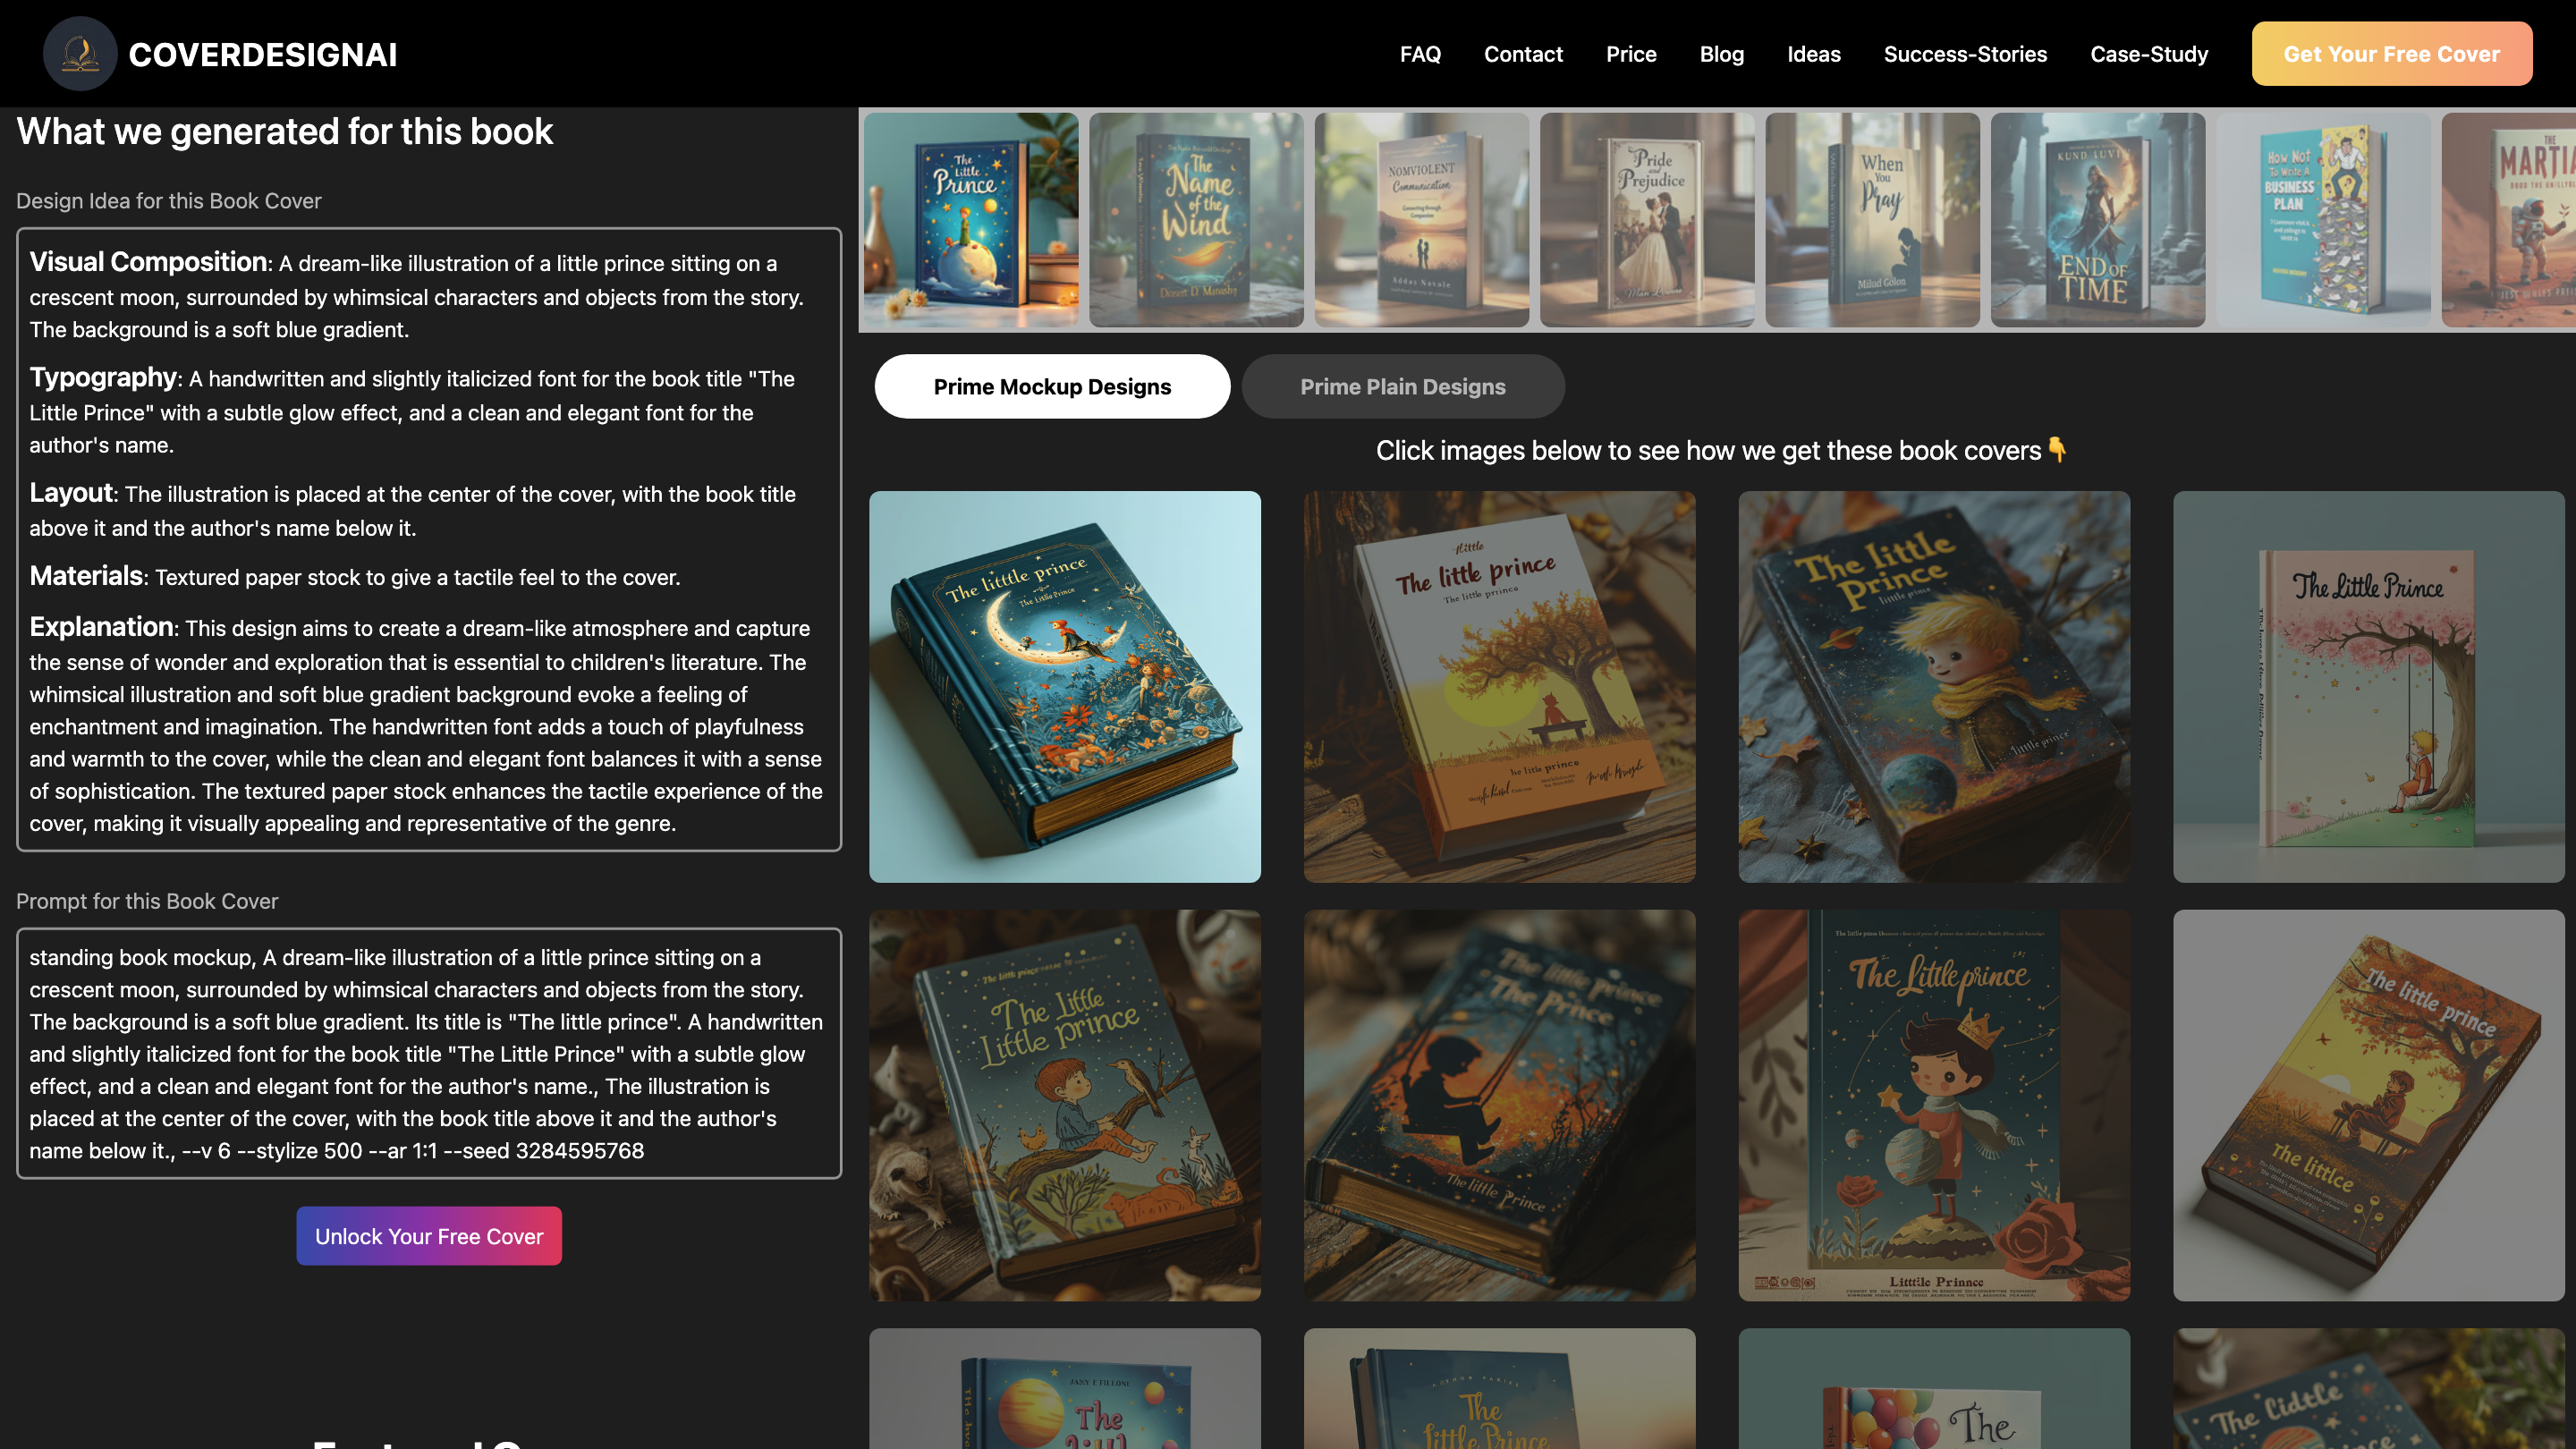
Task: Select the Prime Mockup Designs tab
Action: click(x=1052, y=386)
